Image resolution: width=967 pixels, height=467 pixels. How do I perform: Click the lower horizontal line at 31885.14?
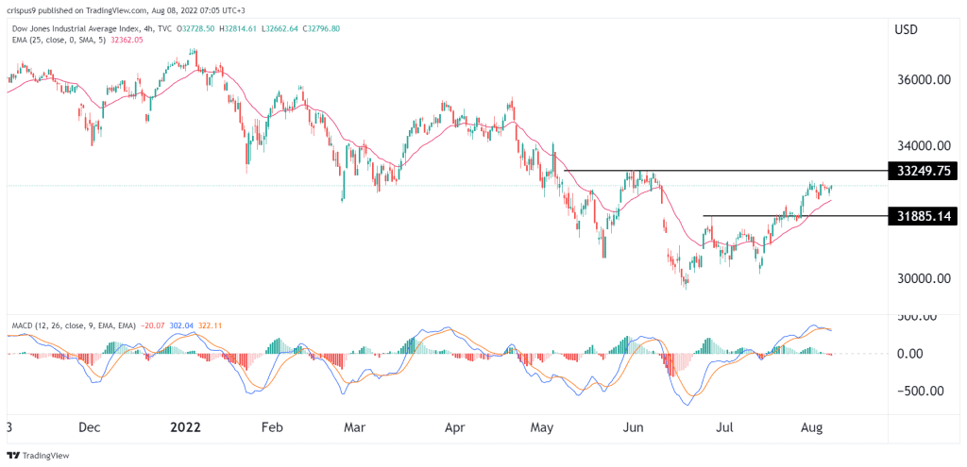point(795,216)
